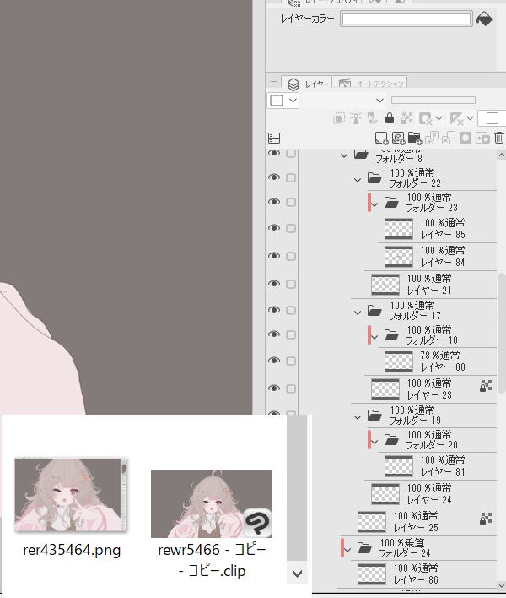Click apply mask to layer icon

(x=482, y=138)
